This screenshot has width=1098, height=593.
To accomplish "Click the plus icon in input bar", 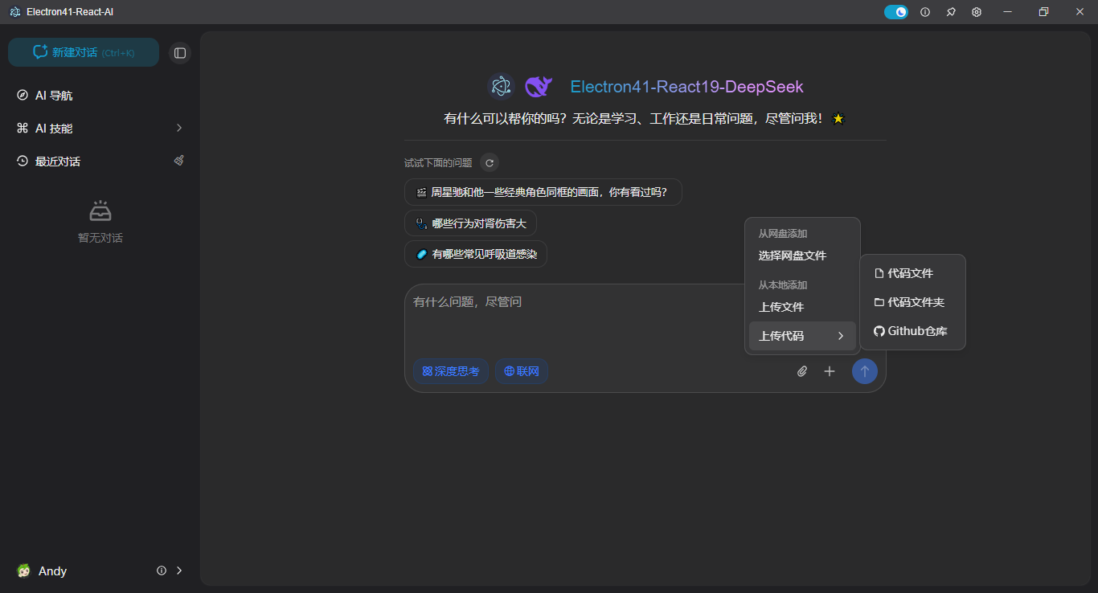I will (x=830, y=371).
